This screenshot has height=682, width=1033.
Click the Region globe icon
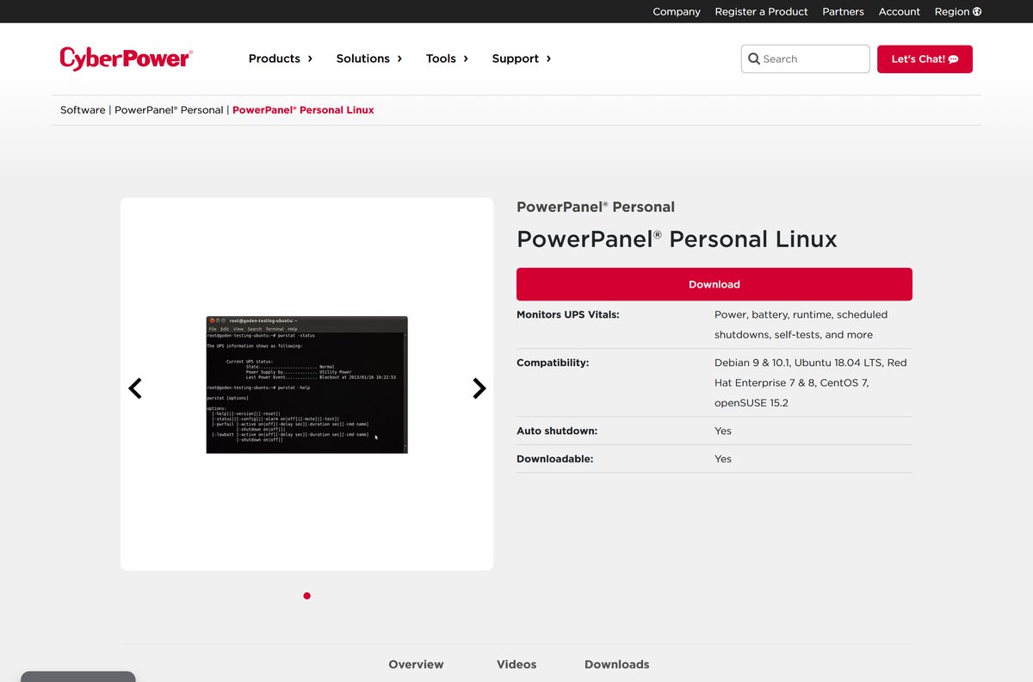click(x=977, y=11)
